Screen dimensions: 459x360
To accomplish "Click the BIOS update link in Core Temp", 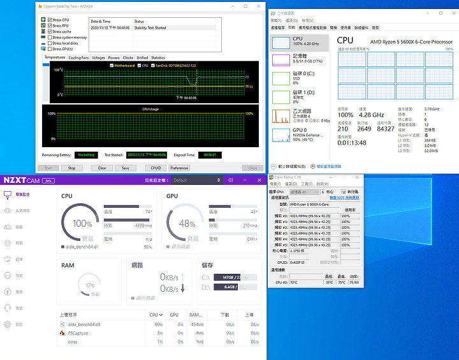I will pos(344,198).
